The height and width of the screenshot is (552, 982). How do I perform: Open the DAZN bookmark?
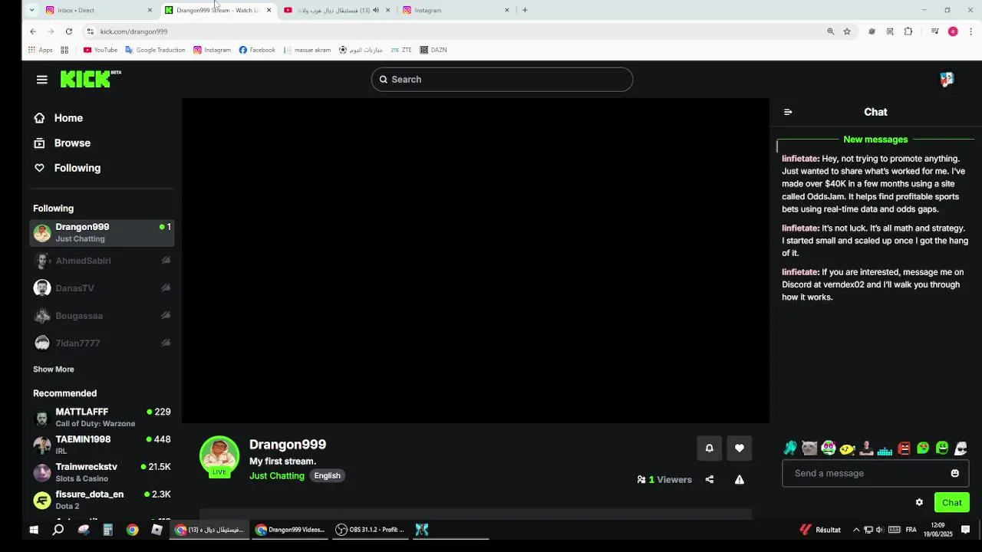click(x=433, y=50)
